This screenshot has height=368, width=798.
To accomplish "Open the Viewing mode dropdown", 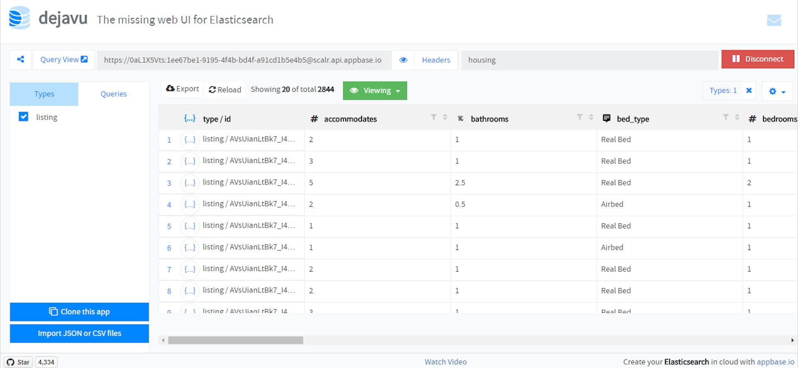I will (374, 91).
